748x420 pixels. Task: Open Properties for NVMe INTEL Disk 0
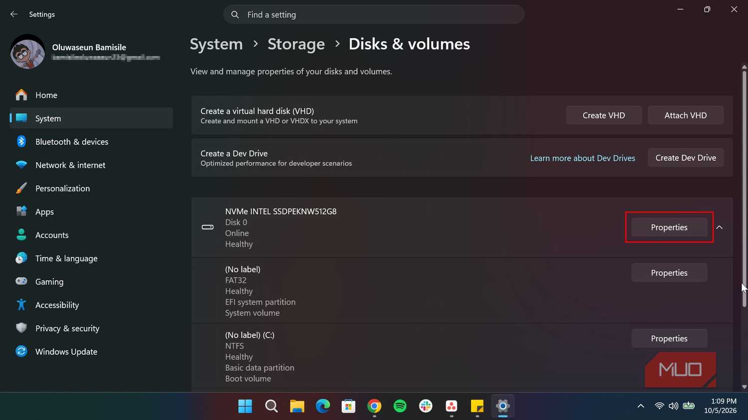(x=669, y=227)
